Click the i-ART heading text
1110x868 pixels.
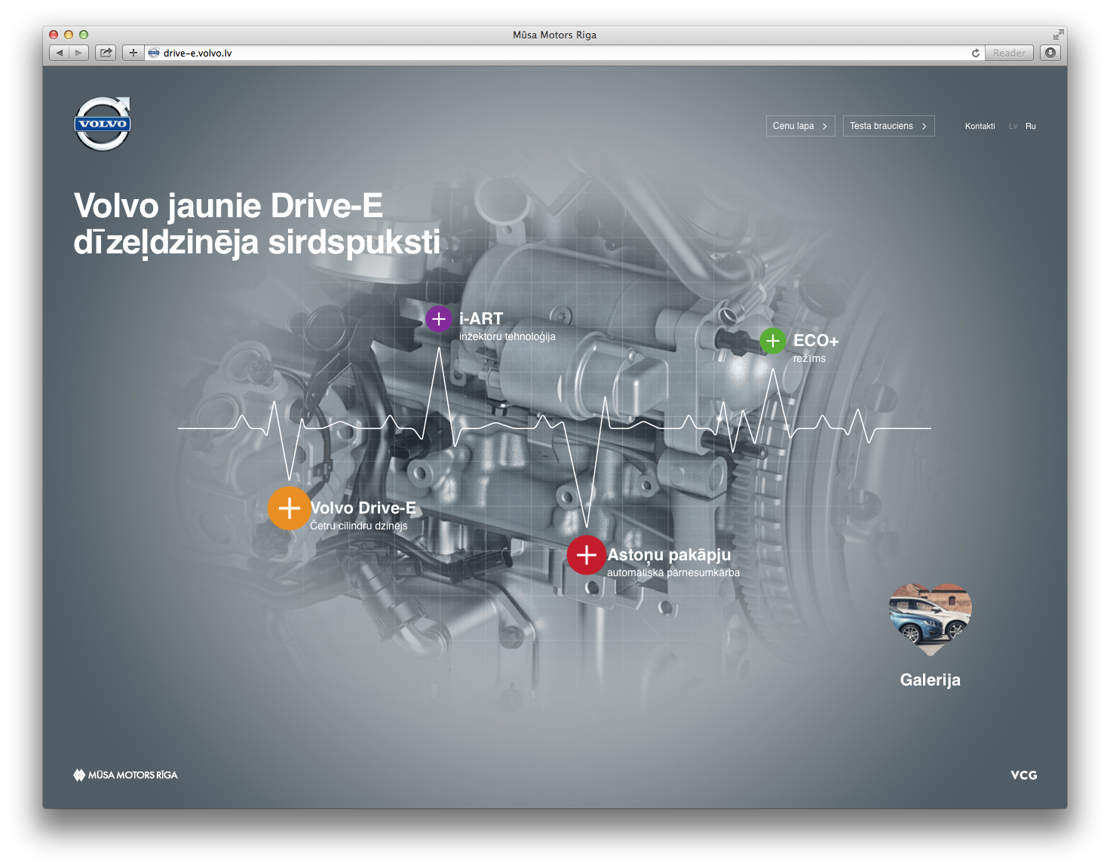coord(481,318)
